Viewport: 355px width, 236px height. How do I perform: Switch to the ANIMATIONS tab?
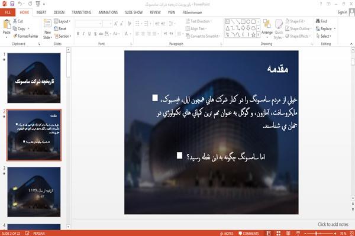pos(108,12)
